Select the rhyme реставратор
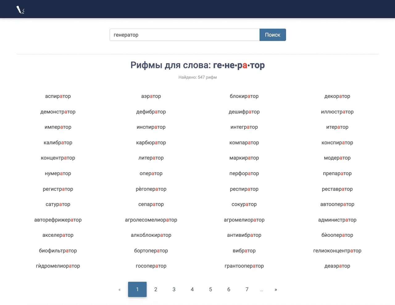Image resolution: width=395 pixels, height=305 pixels. coord(337,189)
